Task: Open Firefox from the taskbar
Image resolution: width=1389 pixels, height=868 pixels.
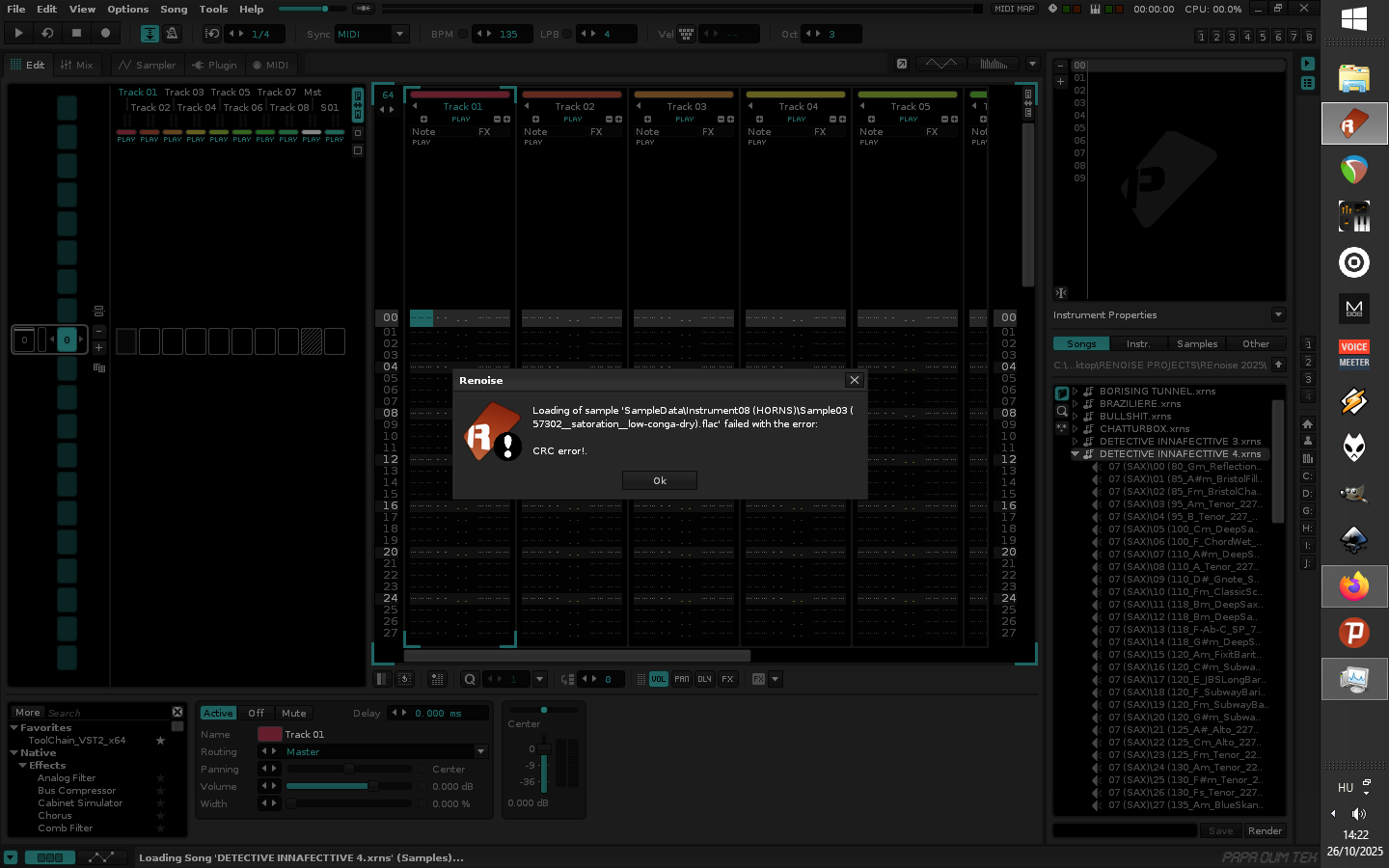Action: coord(1353,586)
